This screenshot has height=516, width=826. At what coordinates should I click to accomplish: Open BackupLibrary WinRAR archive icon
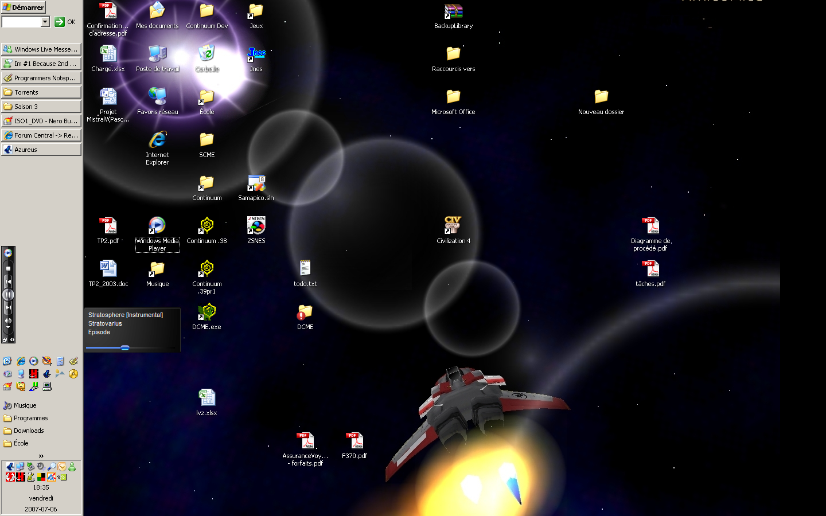click(x=453, y=16)
